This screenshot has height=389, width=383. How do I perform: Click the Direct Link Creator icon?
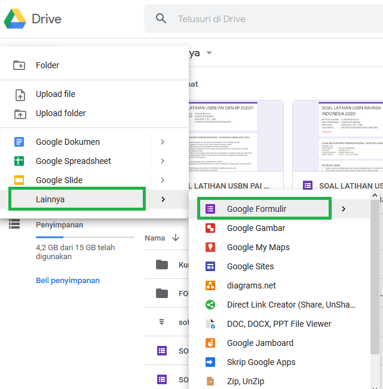coord(210,305)
